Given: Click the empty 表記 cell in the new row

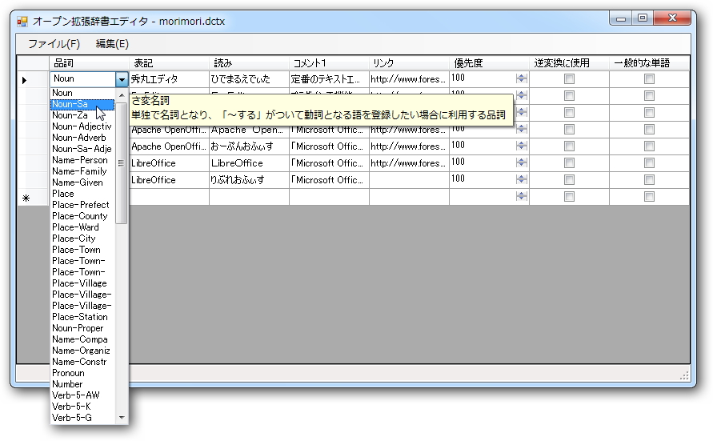Looking at the screenshot, I should 169,197.
